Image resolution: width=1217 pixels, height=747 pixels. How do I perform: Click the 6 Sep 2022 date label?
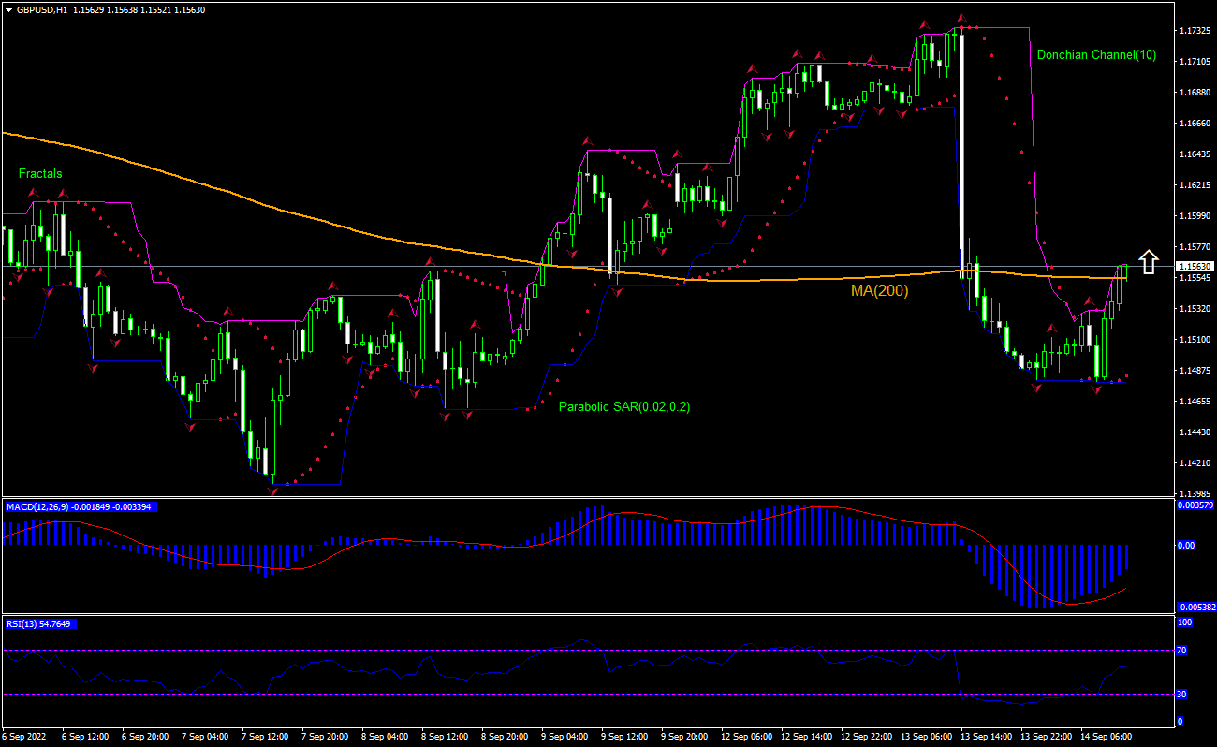tap(26, 737)
